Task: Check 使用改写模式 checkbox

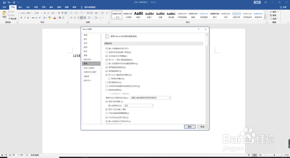Action: [x=109, y=79]
